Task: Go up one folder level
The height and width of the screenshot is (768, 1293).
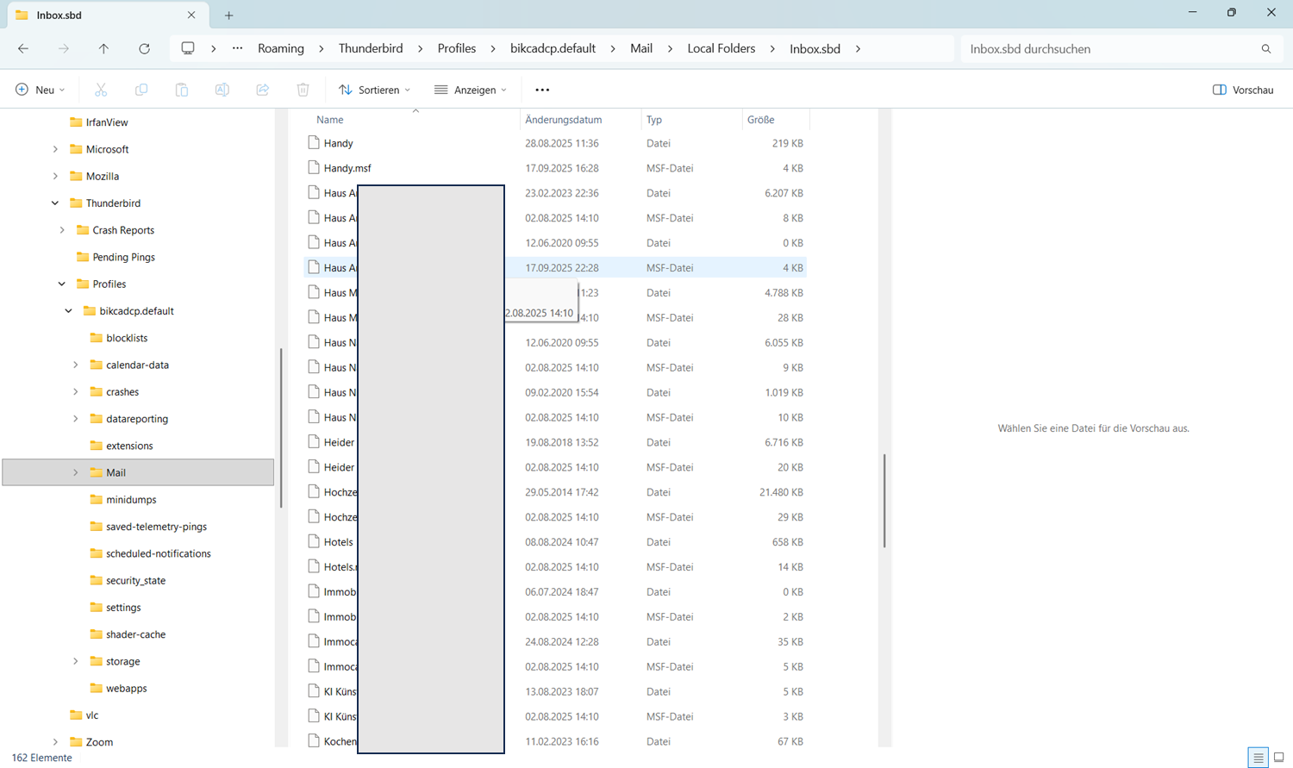Action: [103, 49]
